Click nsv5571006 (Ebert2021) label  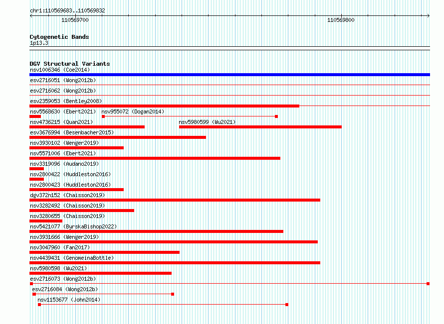63,153
